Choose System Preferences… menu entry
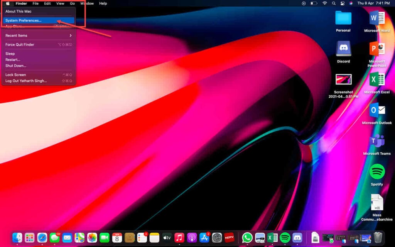Screen dimensions: 395x247 point(38,20)
